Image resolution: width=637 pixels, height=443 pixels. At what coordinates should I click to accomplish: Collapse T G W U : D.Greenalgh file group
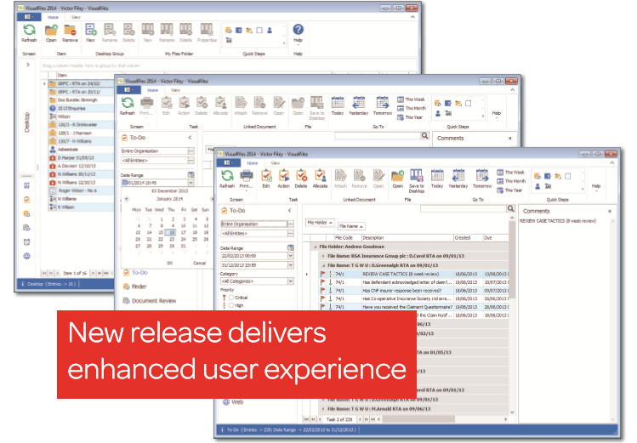[x=323, y=265]
